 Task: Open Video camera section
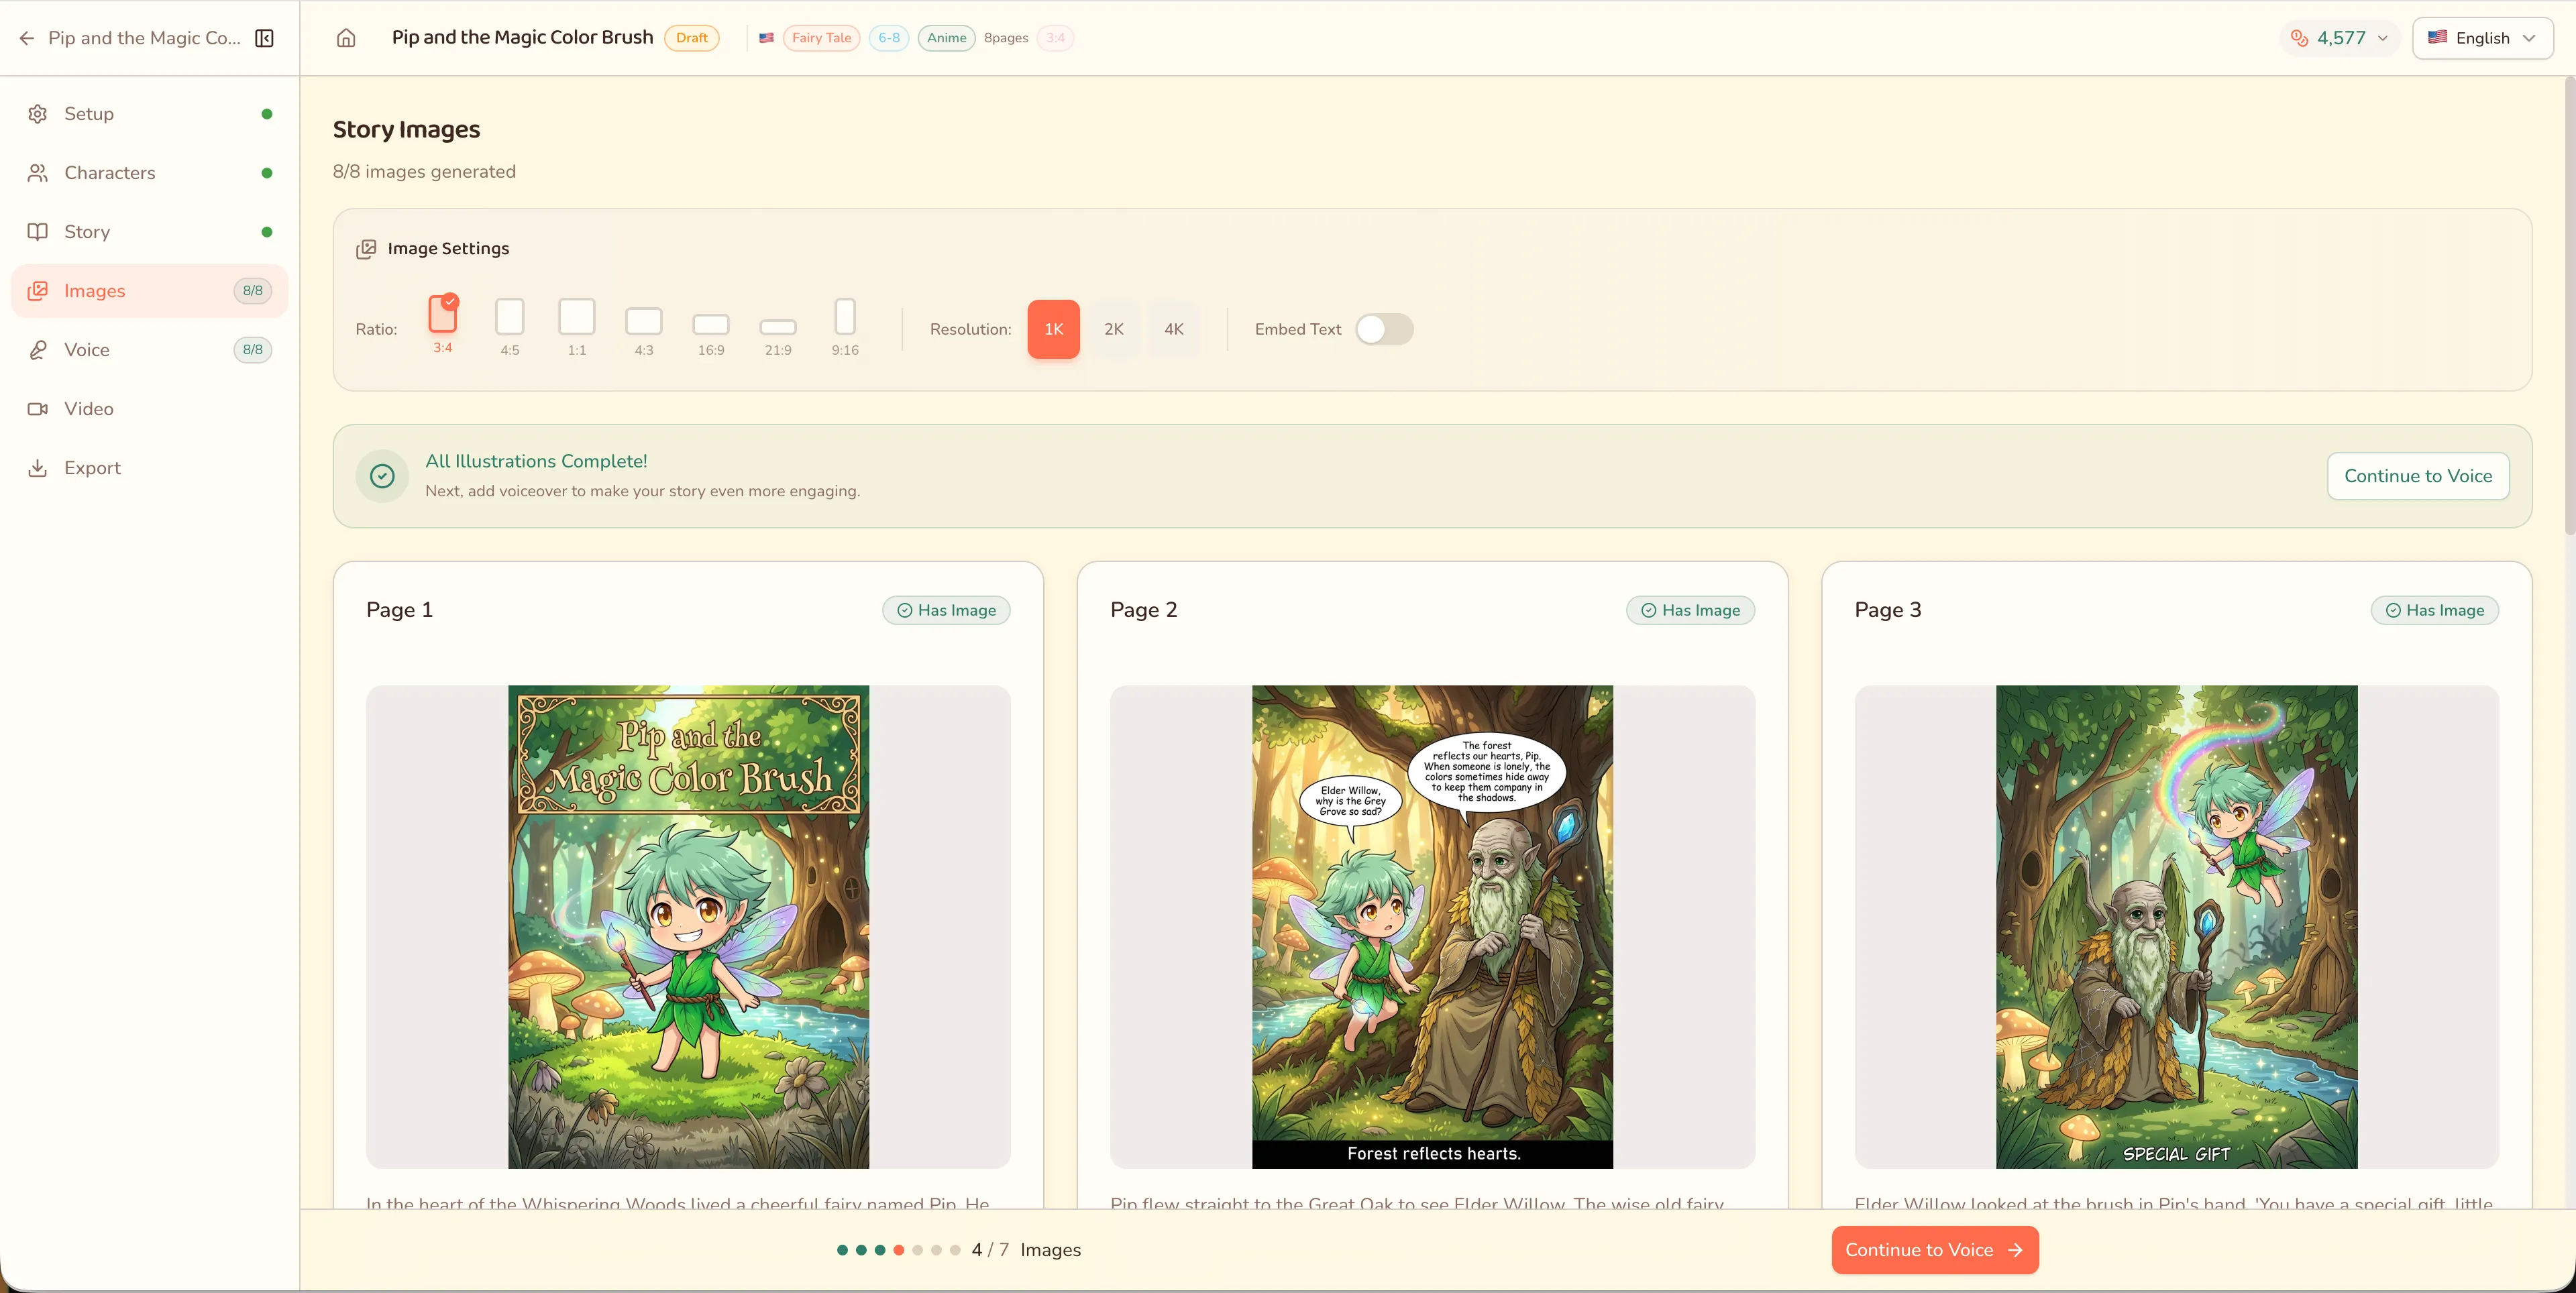(88, 409)
